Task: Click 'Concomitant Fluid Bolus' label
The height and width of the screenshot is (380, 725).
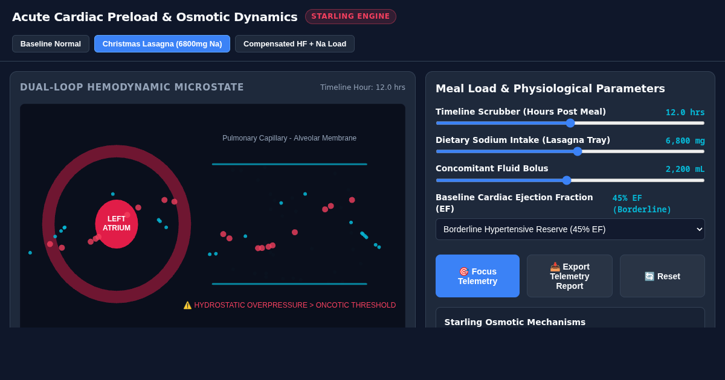Action: coord(492,168)
